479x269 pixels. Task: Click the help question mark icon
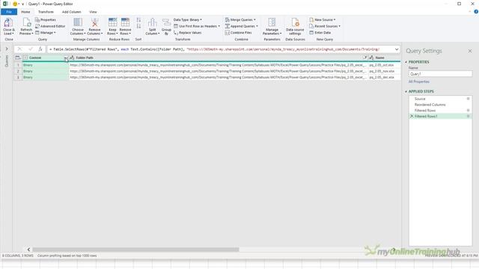[476, 12]
